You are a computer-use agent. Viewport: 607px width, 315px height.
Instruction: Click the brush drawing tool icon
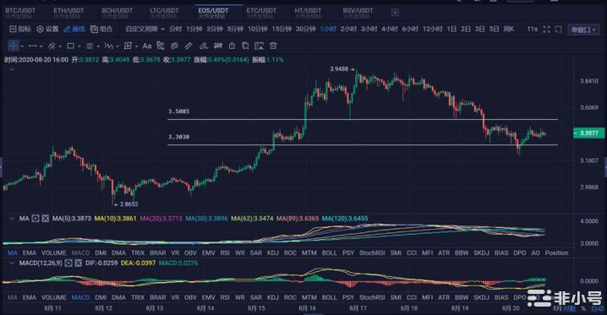click(x=203, y=46)
